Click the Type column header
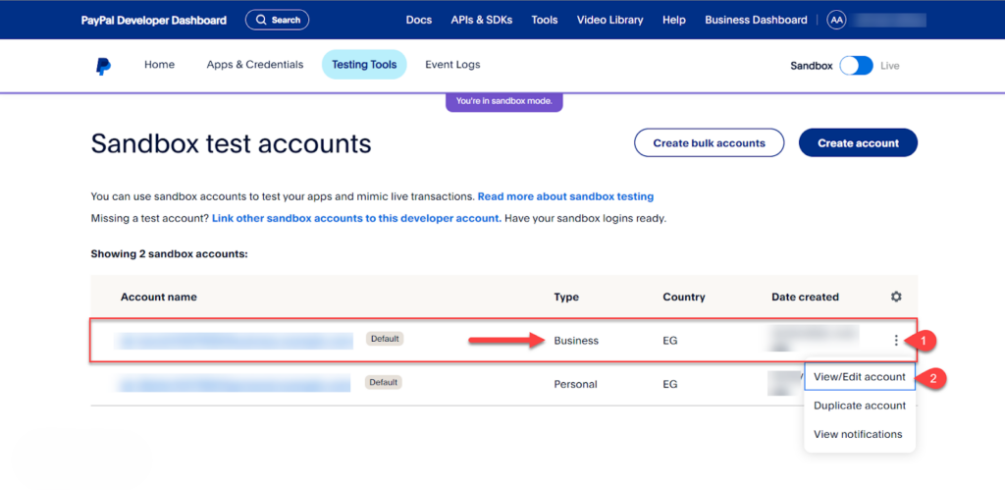 (566, 298)
